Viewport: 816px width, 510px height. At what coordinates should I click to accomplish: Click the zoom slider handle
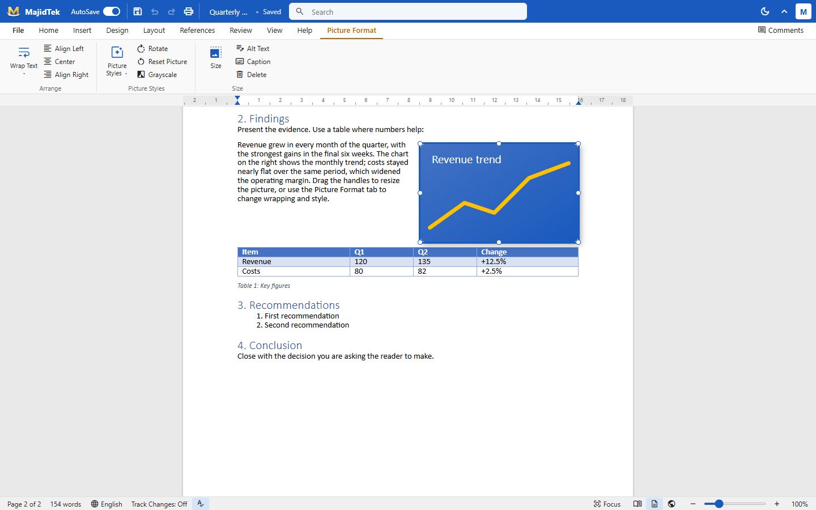click(719, 504)
